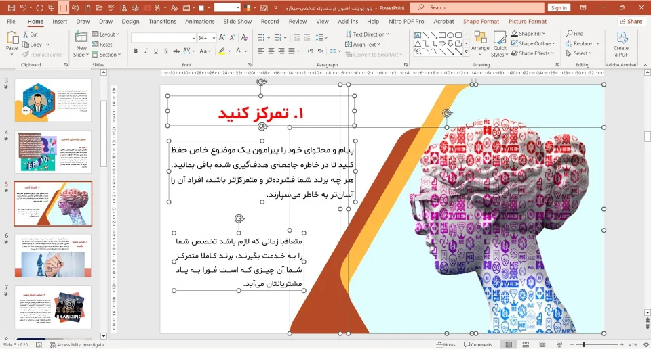Undo the last action
The height and width of the screenshot is (349, 651).
[x=23, y=8]
